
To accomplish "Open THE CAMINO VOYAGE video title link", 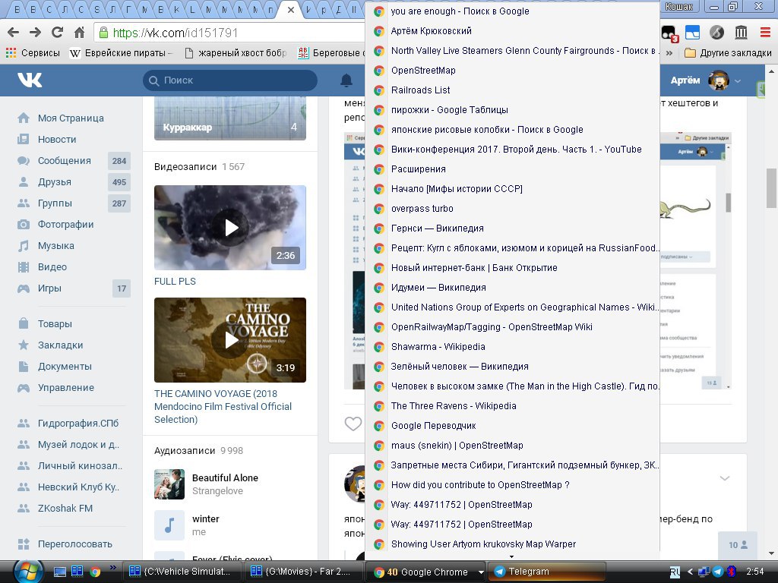I will [x=223, y=407].
